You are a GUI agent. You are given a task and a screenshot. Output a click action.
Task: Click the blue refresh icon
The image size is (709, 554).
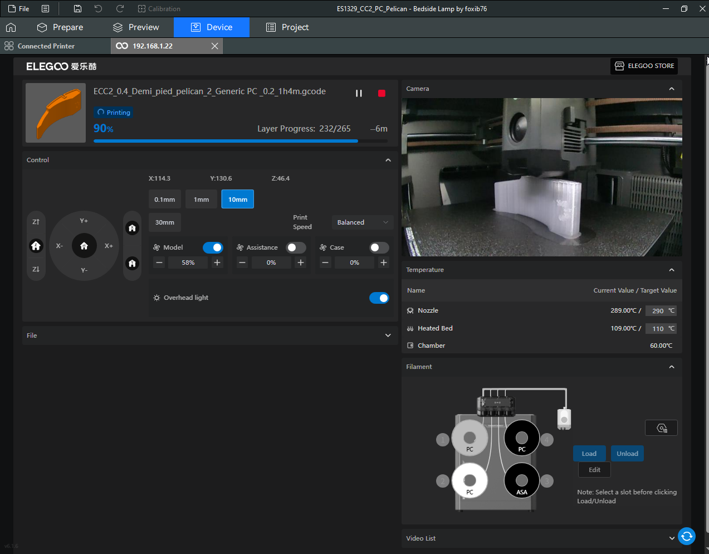pyautogui.click(x=687, y=536)
